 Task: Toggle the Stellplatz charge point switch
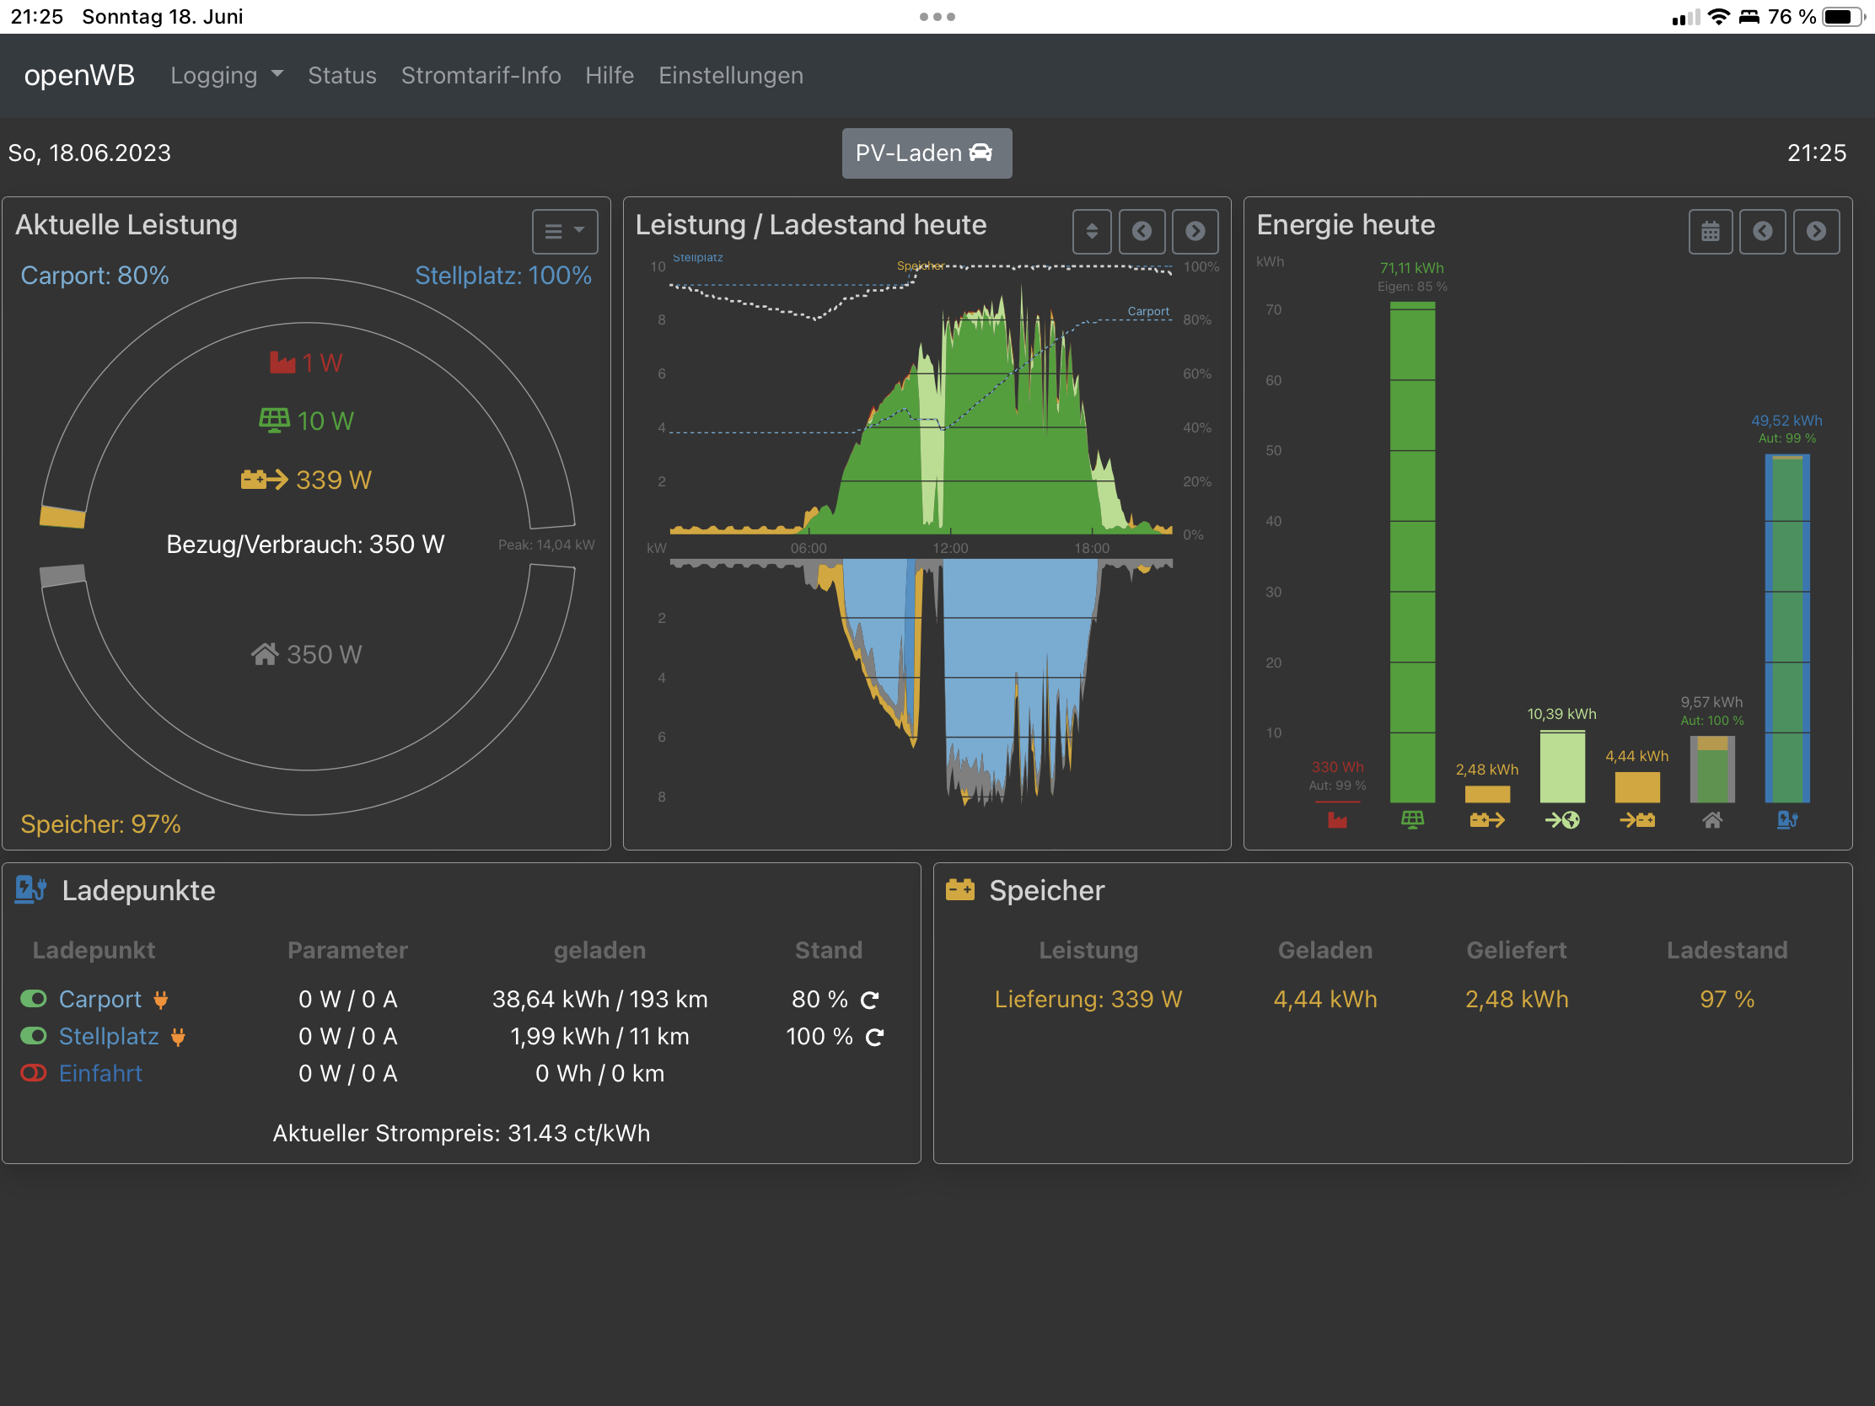click(33, 1036)
